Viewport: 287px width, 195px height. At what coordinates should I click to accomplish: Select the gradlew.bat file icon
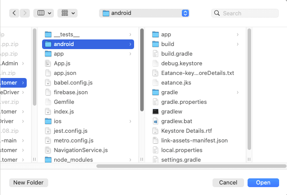(x=156, y=121)
